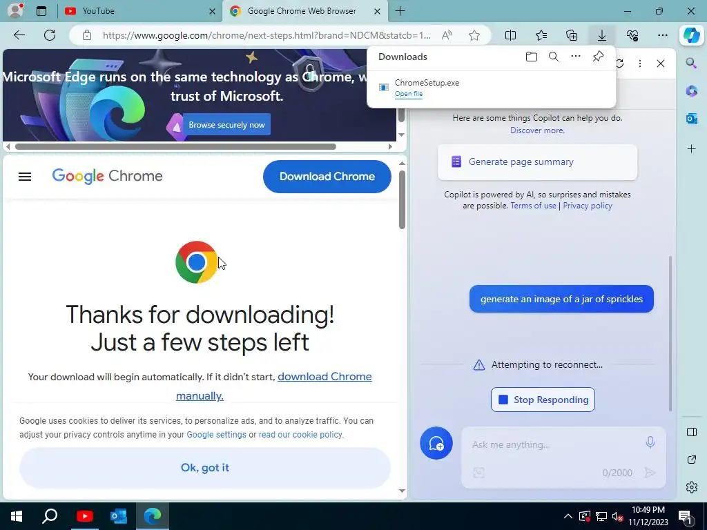
Task: Open more options in Downloads panel
Action: click(x=576, y=57)
